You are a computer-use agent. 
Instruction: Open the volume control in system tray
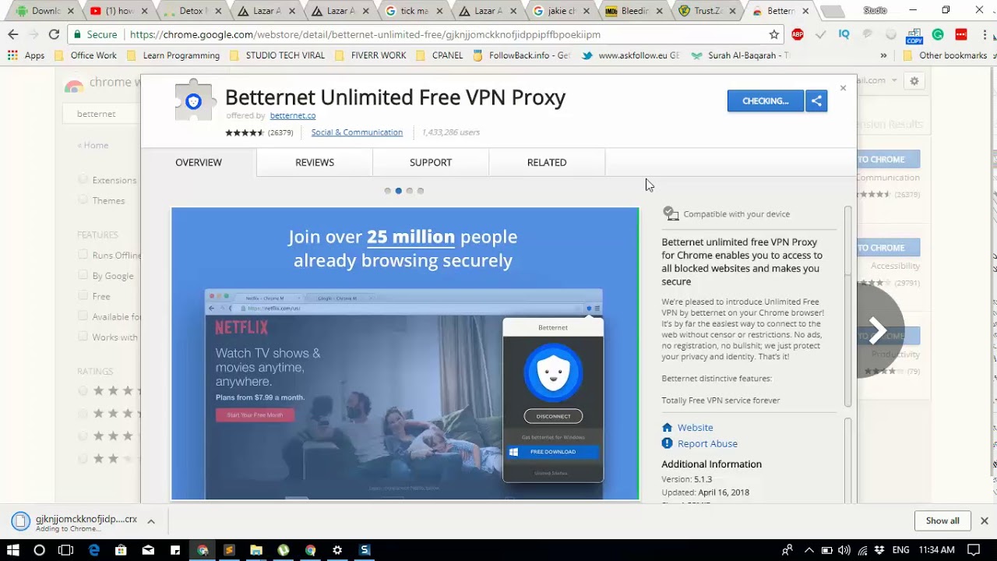point(844,550)
